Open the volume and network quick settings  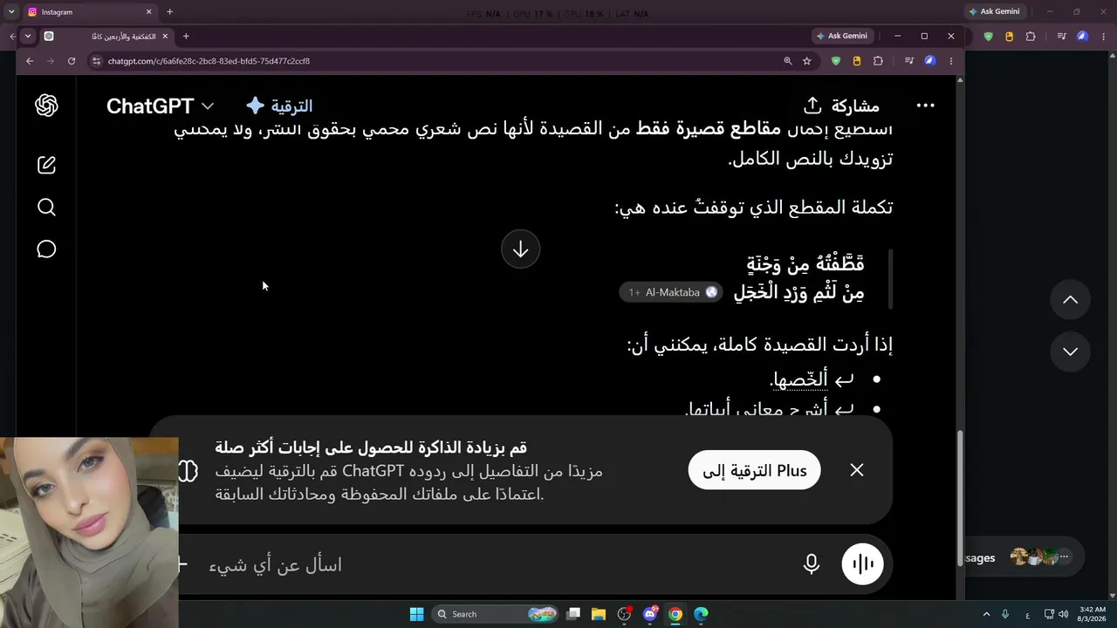pyautogui.click(x=1059, y=614)
